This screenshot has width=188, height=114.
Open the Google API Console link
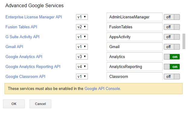point(102,88)
